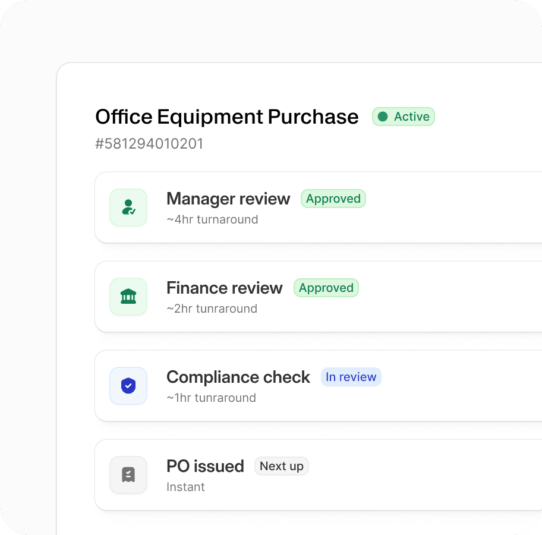Click the In review status badge
Viewport: 542px width, 535px height.
point(351,377)
